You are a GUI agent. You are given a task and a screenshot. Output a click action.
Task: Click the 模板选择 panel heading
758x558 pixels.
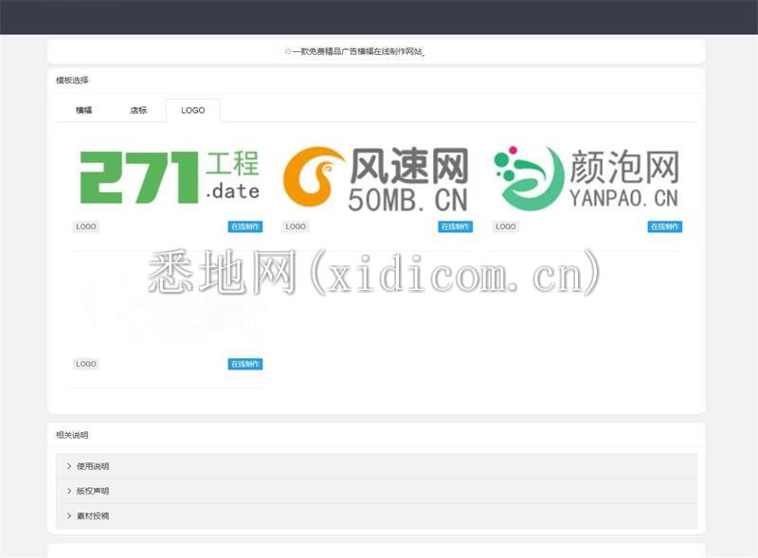click(72, 81)
